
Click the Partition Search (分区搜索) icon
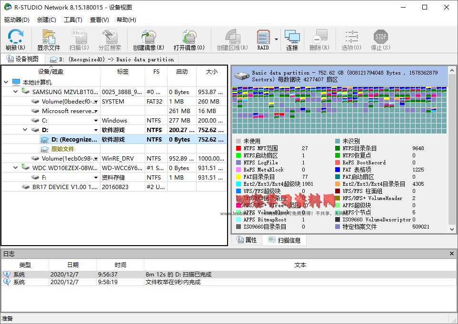[x=110, y=37]
